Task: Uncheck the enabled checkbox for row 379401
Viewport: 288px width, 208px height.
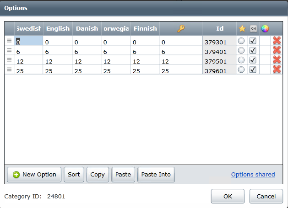Action: [253, 50]
